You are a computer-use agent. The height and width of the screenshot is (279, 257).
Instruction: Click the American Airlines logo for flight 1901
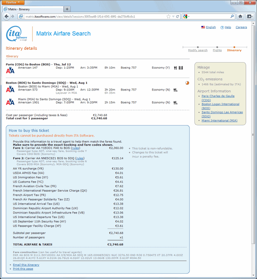point(10,102)
